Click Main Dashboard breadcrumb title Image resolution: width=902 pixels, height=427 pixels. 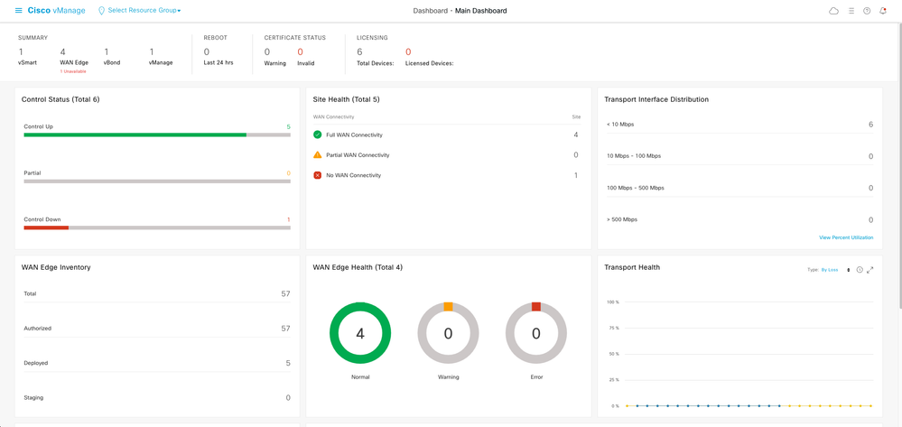481,11
